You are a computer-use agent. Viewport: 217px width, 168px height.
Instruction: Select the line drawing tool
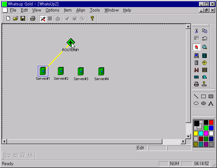click(x=196, y=97)
